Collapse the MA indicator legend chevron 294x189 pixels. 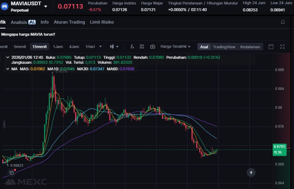pos(7,69)
